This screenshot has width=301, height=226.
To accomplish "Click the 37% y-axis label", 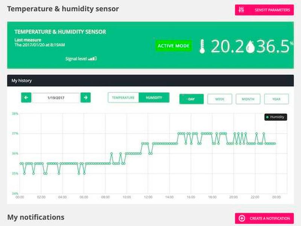I will pyautogui.click(x=15, y=133).
